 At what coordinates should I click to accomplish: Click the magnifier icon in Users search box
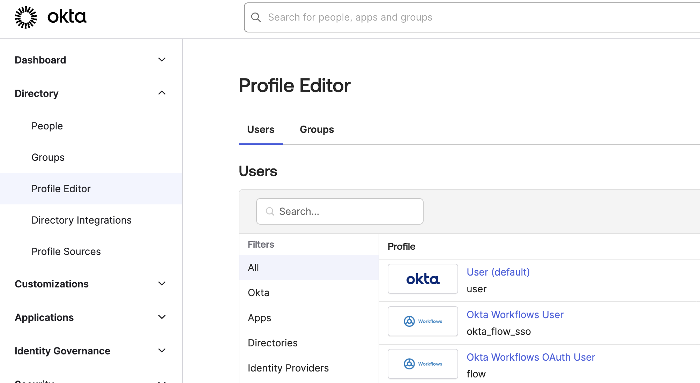pyautogui.click(x=270, y=211)
